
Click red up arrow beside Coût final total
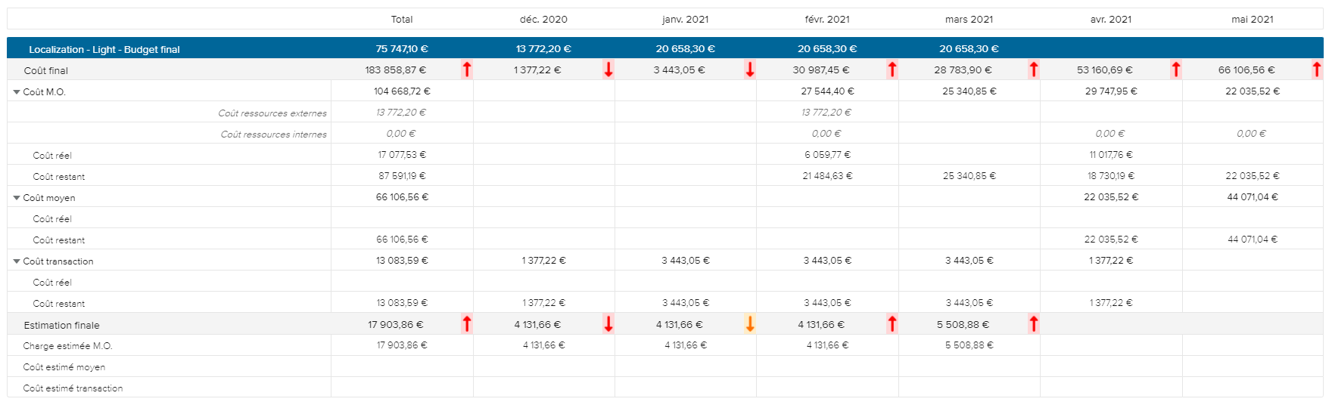click(467, 70)
